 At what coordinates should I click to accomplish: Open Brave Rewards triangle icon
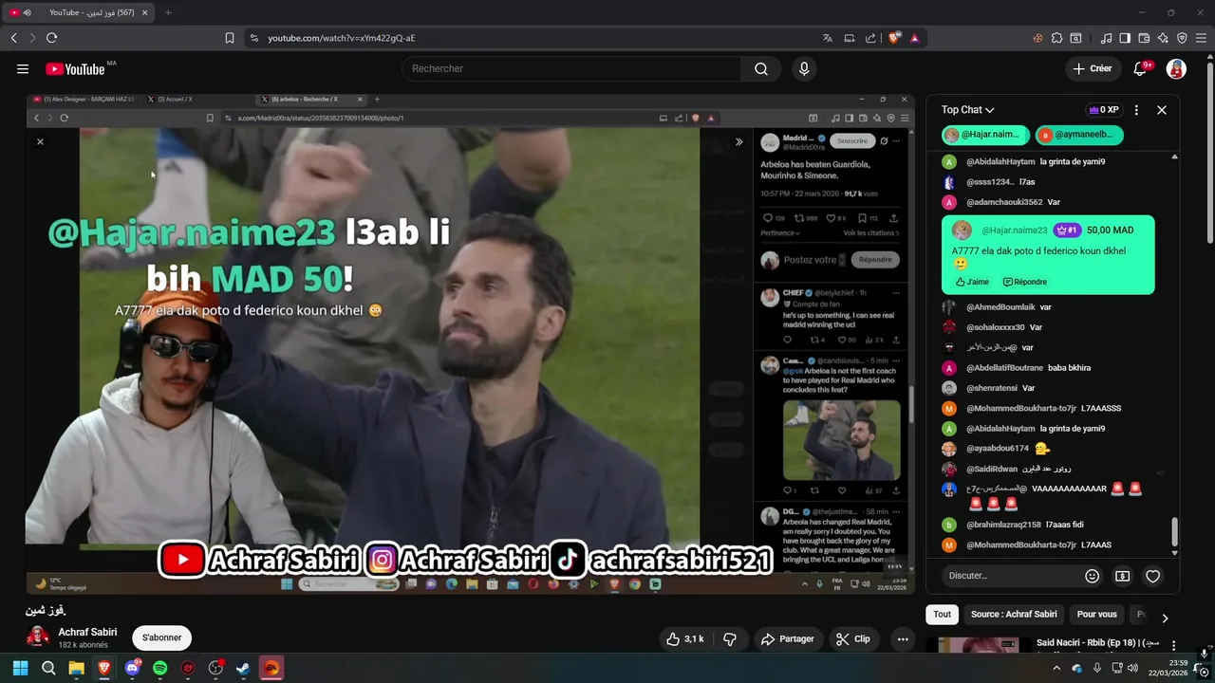coord(914,38)
